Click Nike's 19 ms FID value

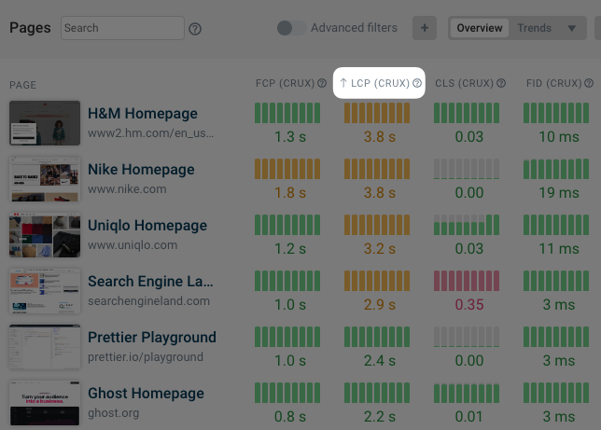point(559,193)
